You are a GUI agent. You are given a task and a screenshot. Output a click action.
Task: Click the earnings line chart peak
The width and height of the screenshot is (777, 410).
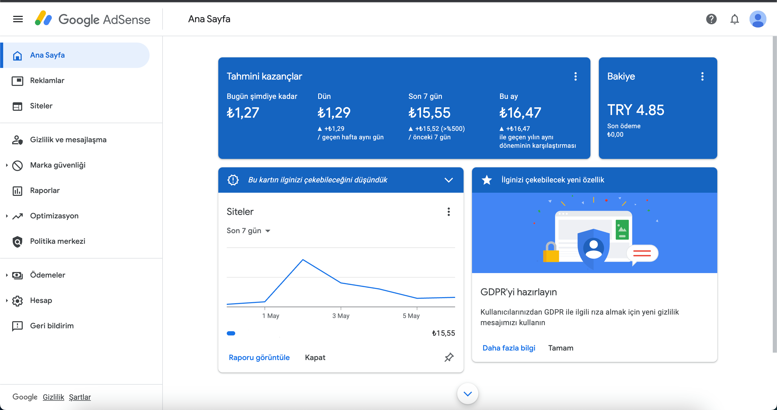[x=303, y=260]
